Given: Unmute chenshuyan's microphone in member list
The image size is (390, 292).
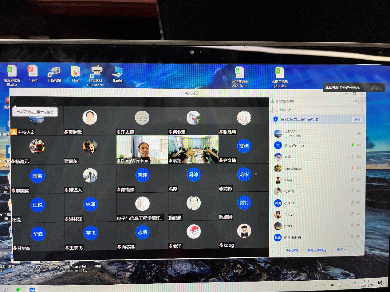Looking at the screenshot, I should 353,168.
